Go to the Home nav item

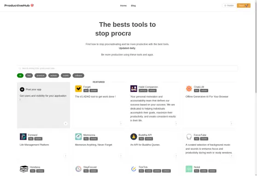click(123, 6)
